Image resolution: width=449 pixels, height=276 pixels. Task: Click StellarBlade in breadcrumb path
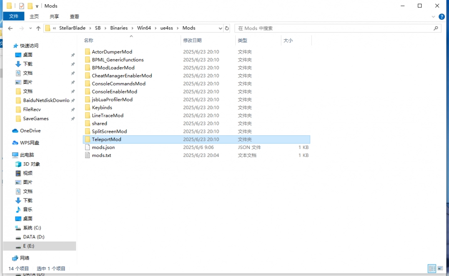(x=72, y=28)
